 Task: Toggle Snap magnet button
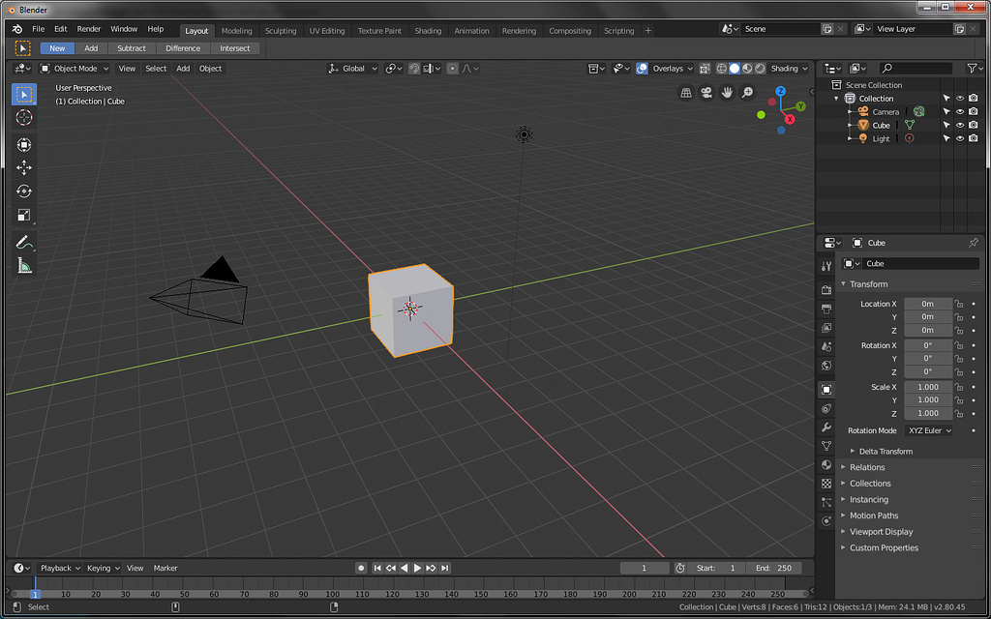click(x=414, y=69)
